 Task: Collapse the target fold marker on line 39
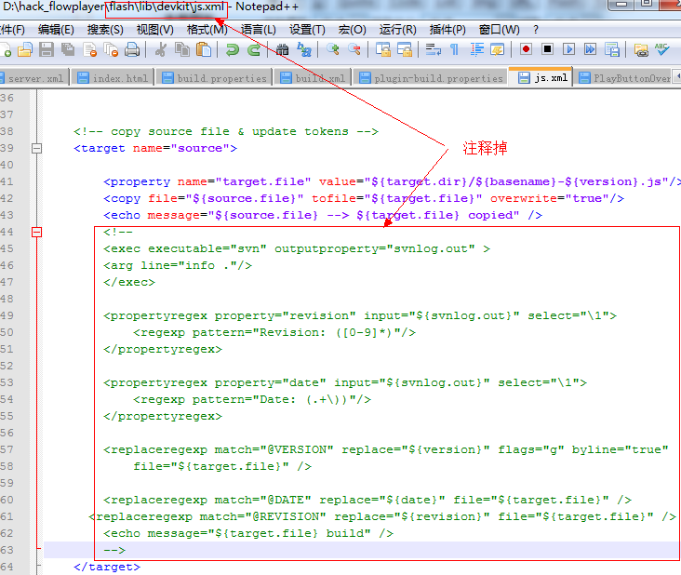pyautogui.click(x=37, y=149)
